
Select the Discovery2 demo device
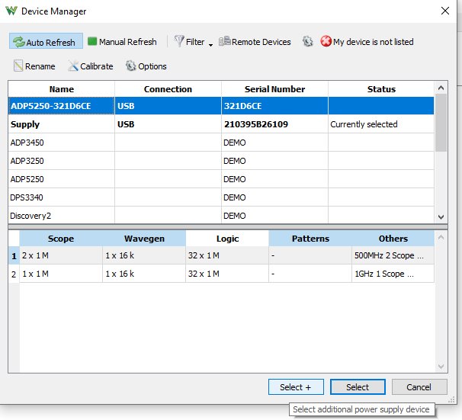click(221, 215)
